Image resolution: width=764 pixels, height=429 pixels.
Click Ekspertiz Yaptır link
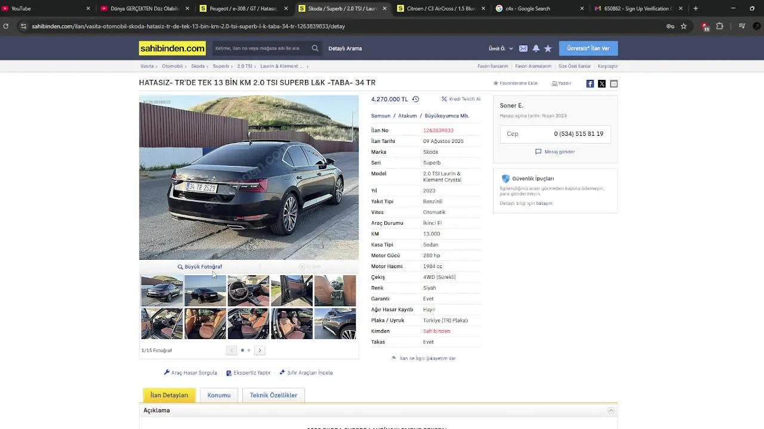[x=248, y=373]
